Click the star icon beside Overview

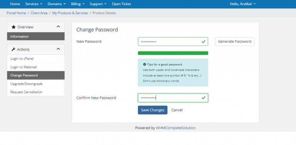click(13, 27)
